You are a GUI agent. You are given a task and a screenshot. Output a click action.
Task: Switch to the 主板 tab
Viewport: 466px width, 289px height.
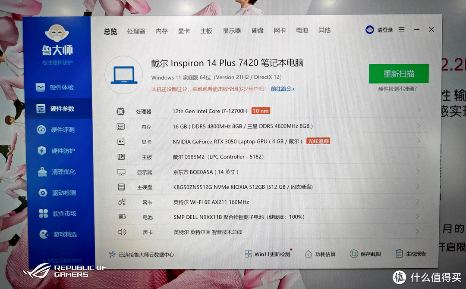click(x=206, y=31)
